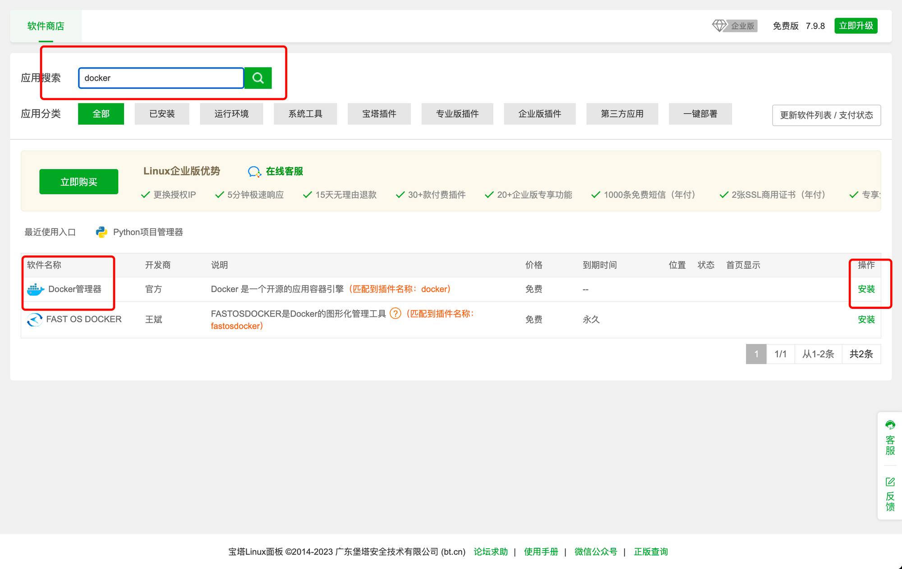Go to page 1 in pagination
The width and height of the screenshot is (902, 569).
pos(756,354)
